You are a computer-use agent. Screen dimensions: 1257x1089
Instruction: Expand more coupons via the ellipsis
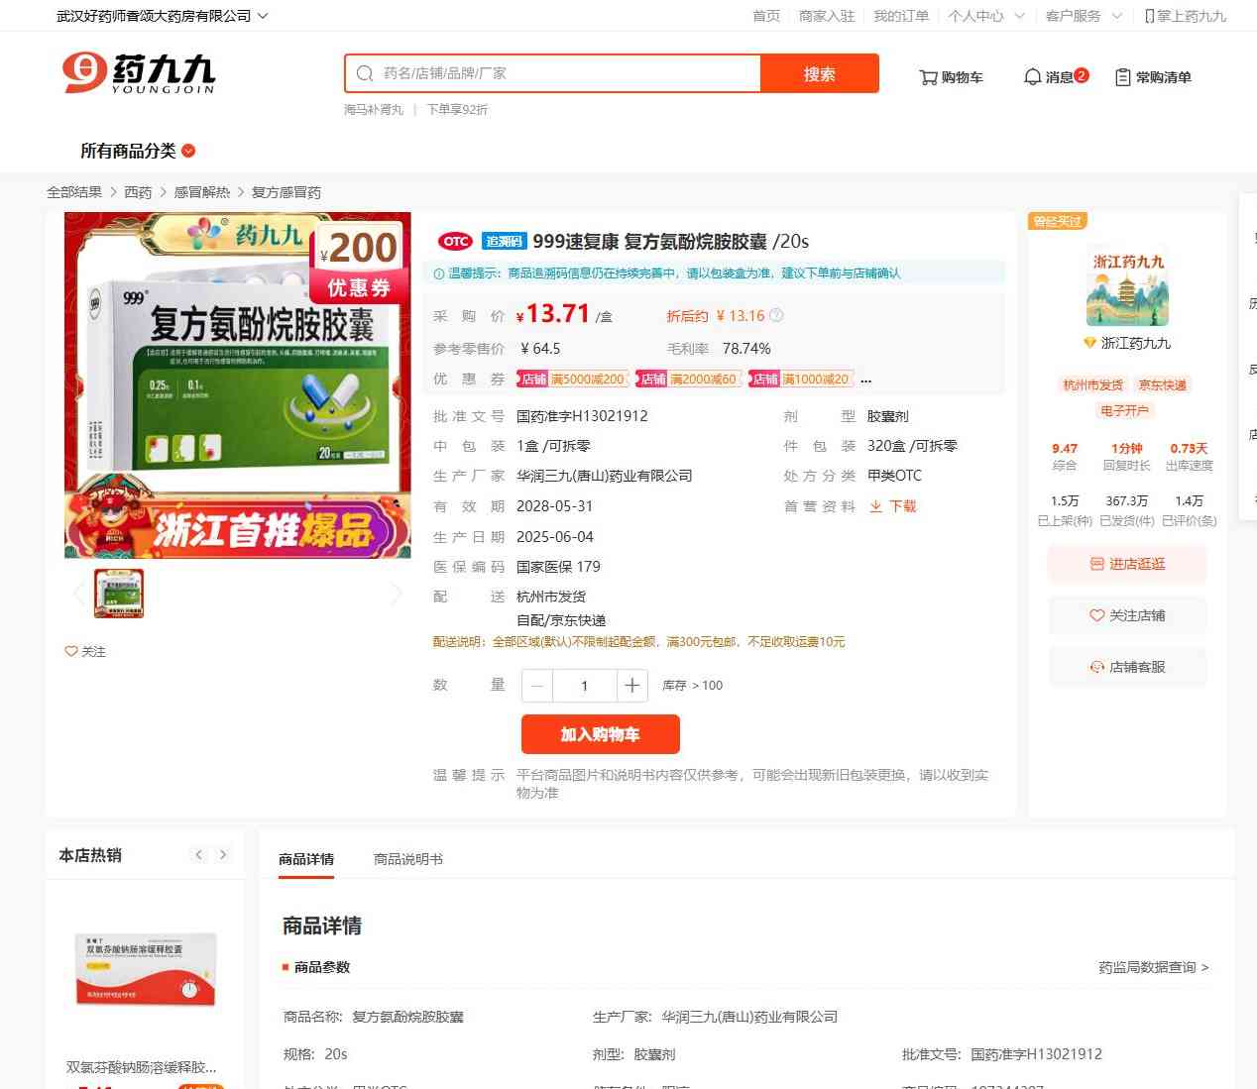click(865, 380)
